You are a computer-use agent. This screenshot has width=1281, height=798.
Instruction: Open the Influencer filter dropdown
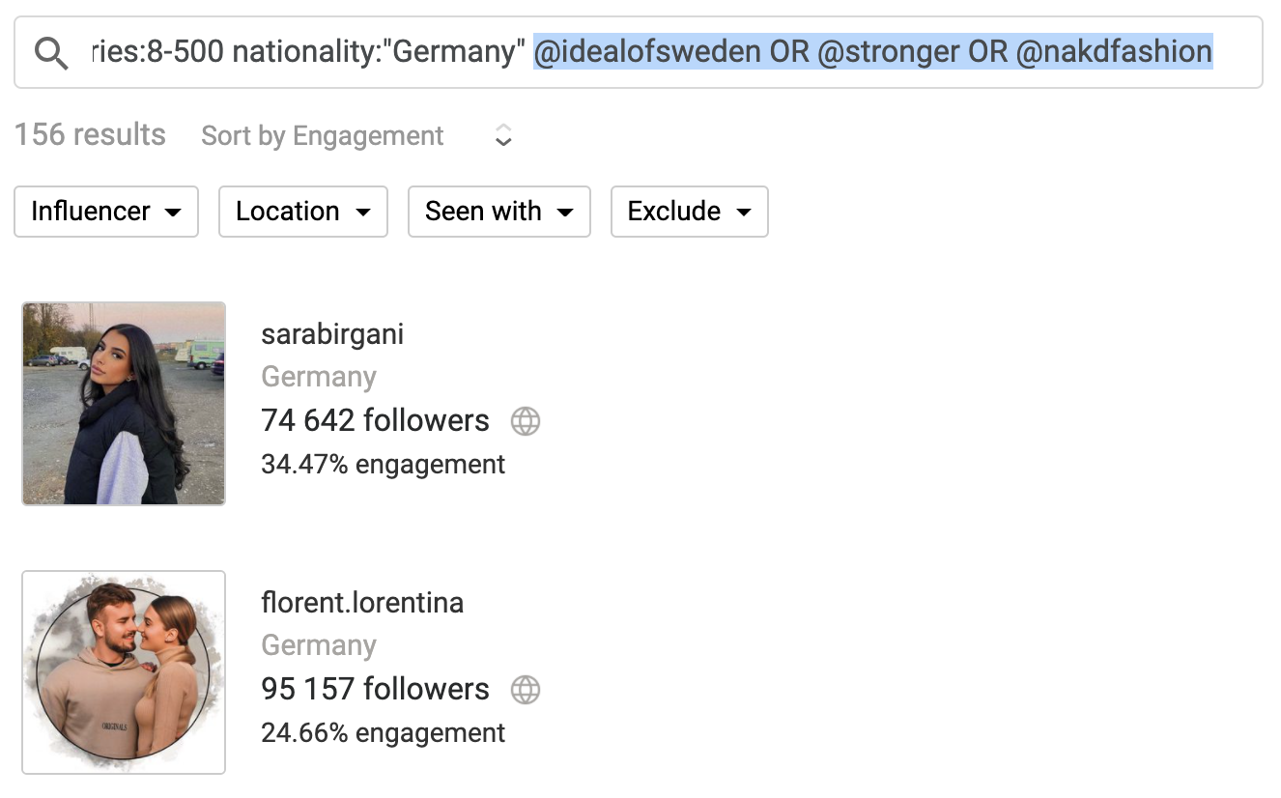click(106, 212)
